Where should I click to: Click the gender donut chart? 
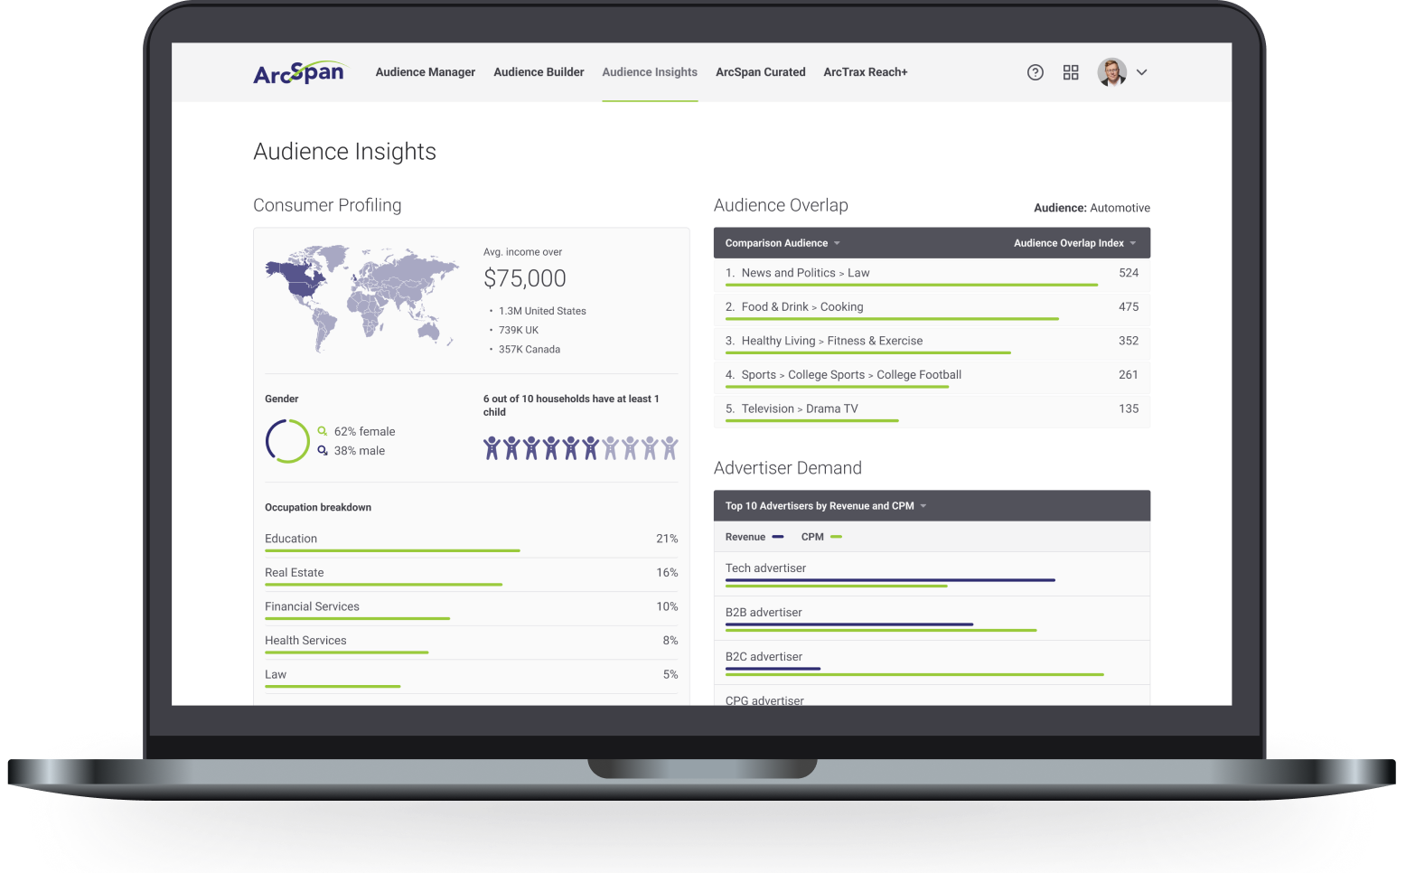coord(287,441)
